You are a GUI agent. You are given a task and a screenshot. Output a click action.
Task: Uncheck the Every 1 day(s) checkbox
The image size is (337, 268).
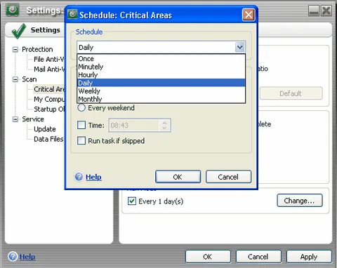tap(132, 201)
